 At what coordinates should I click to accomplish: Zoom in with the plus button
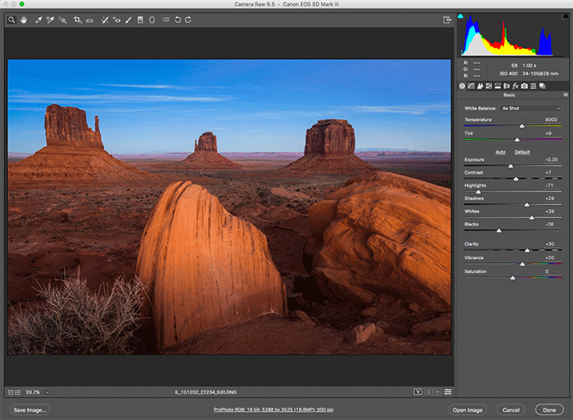(17, 392)
